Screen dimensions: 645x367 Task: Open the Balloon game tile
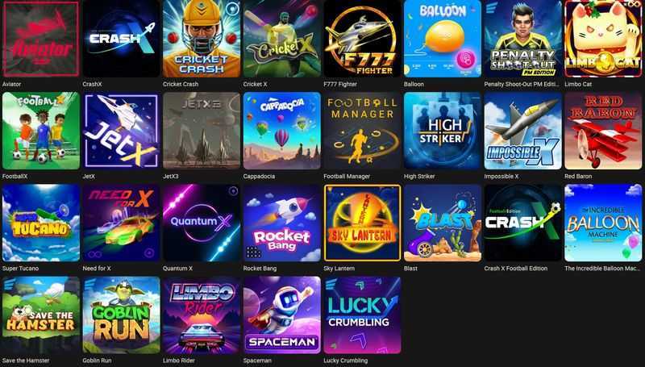[443, 39]
